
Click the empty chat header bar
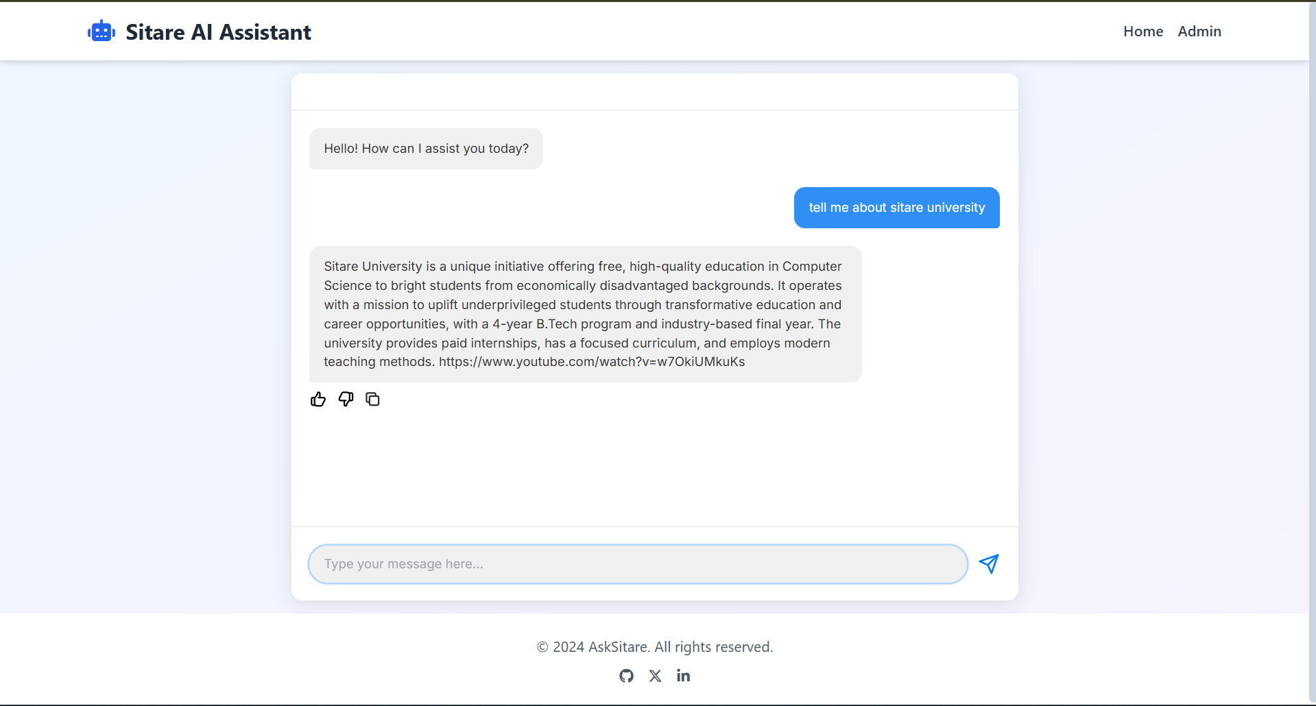coord(654,92)
